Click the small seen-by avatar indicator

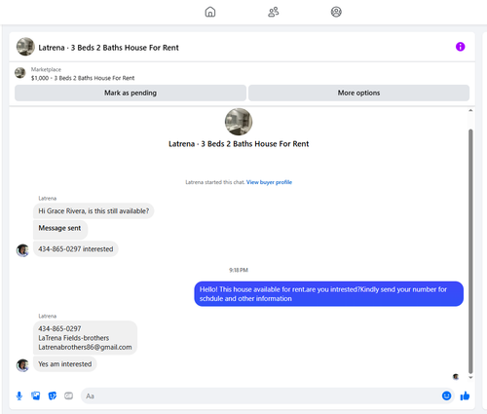456,377
